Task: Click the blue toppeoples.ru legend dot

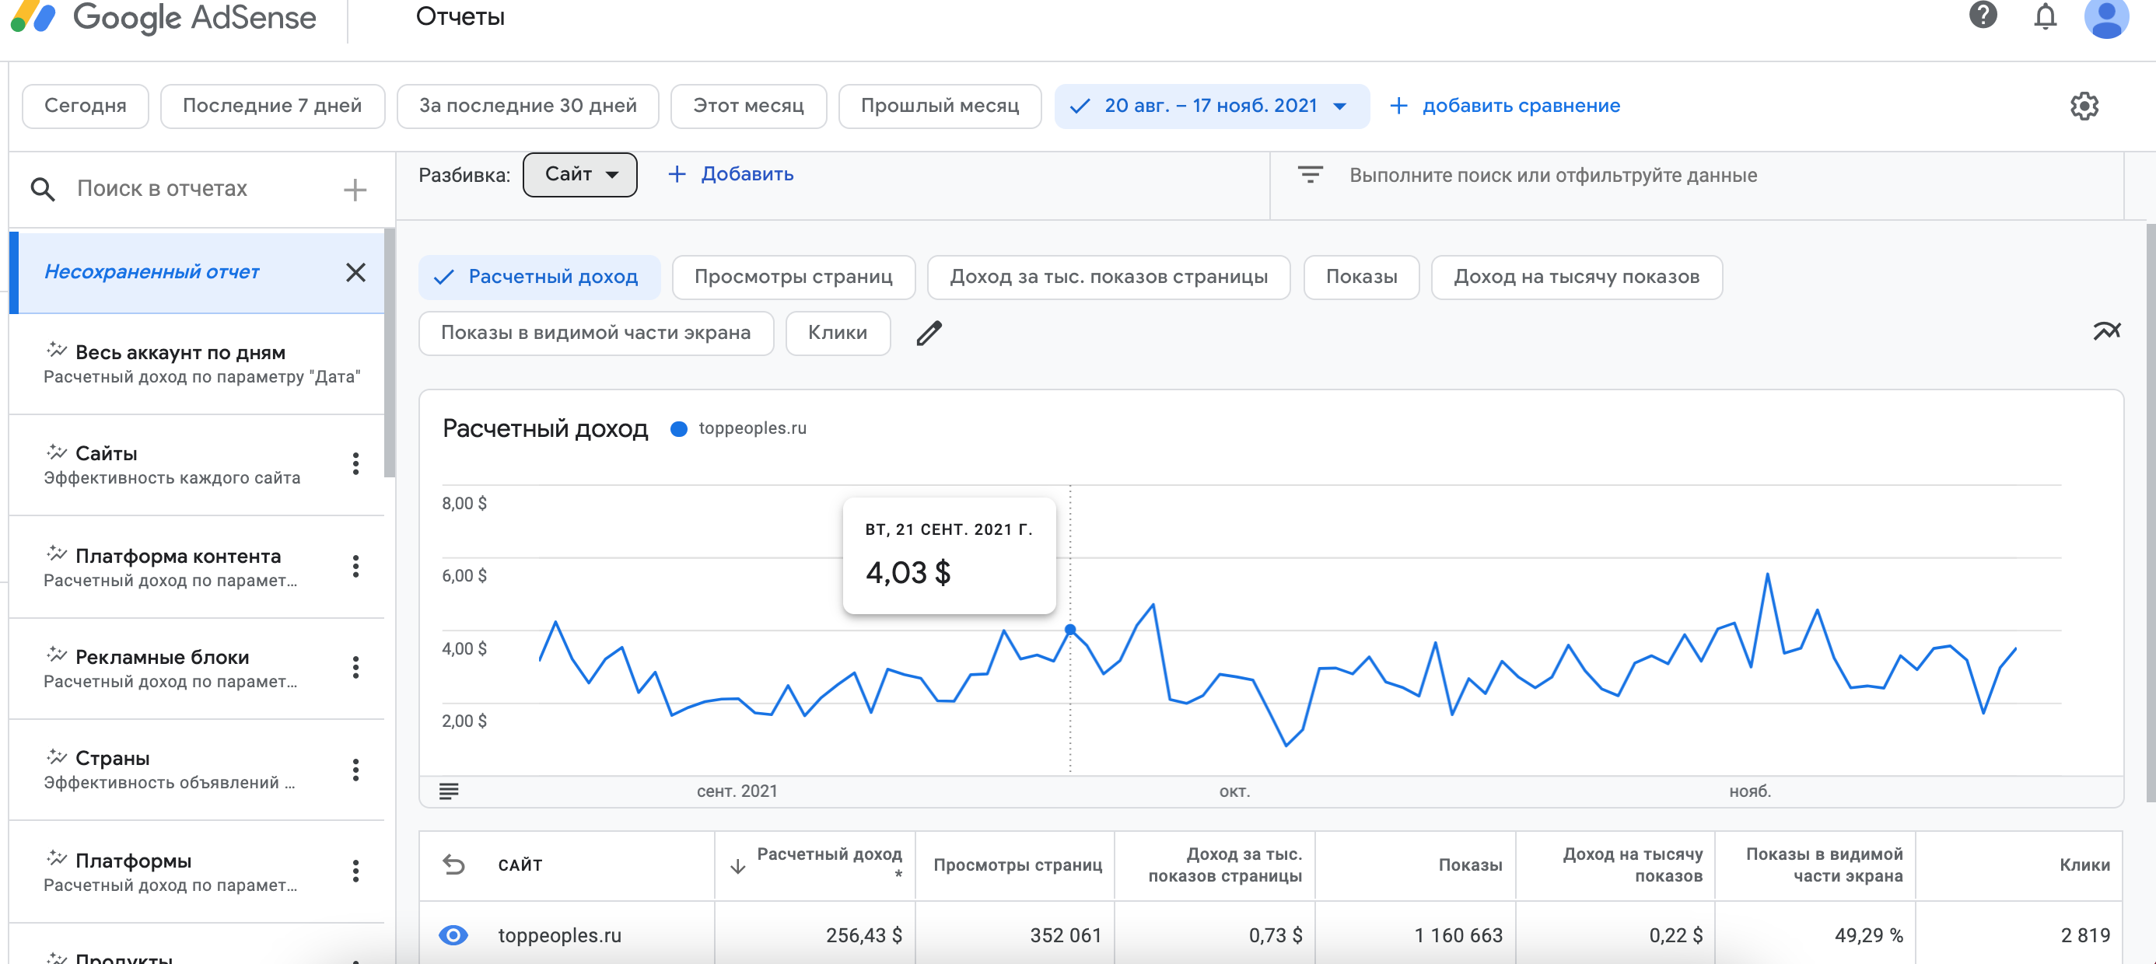Action: [679, 428]
